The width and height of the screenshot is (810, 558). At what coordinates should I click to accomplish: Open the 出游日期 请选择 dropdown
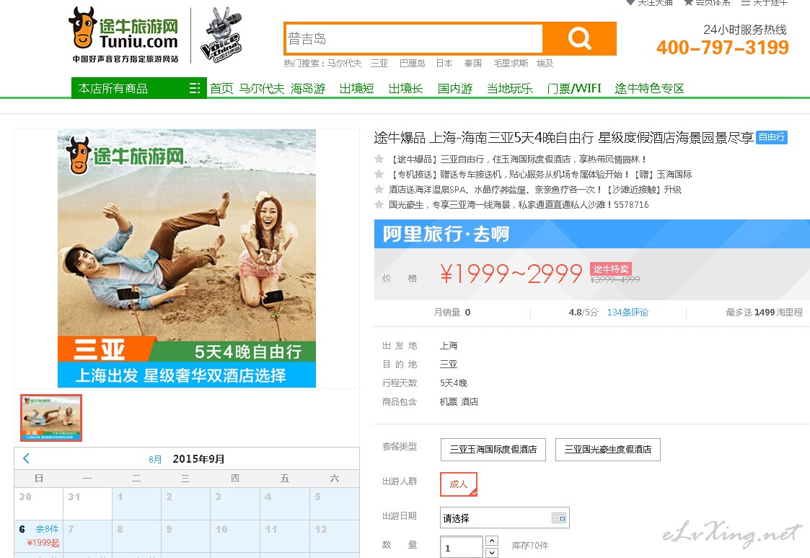pyautogui.click(x=505, y=518)
